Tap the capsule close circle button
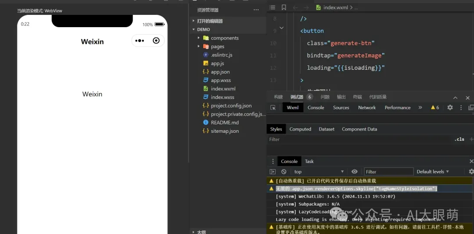This screenshot has height=234, width=474. coord(156,41)
